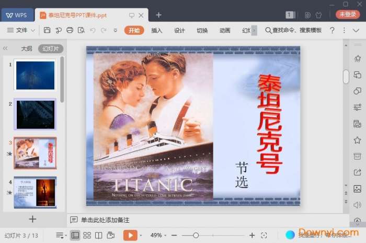The image size is (366, 243).
Task: Open the picture icon in right sidebar
Action: point(357,189)
